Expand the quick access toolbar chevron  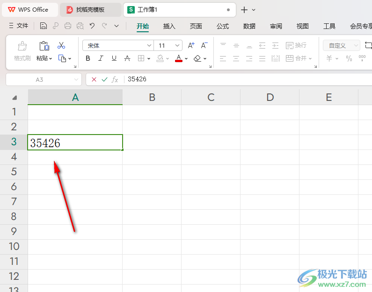pos(117,26)
